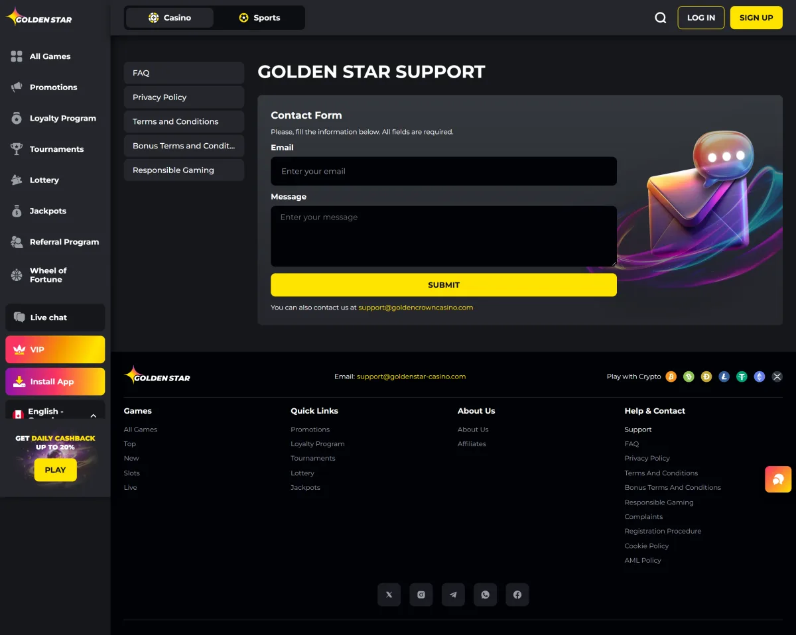Select Privacy Policy in support menu
Image resolution: width=796 pixels, height=635 pixels.
(x=184, y=97)
